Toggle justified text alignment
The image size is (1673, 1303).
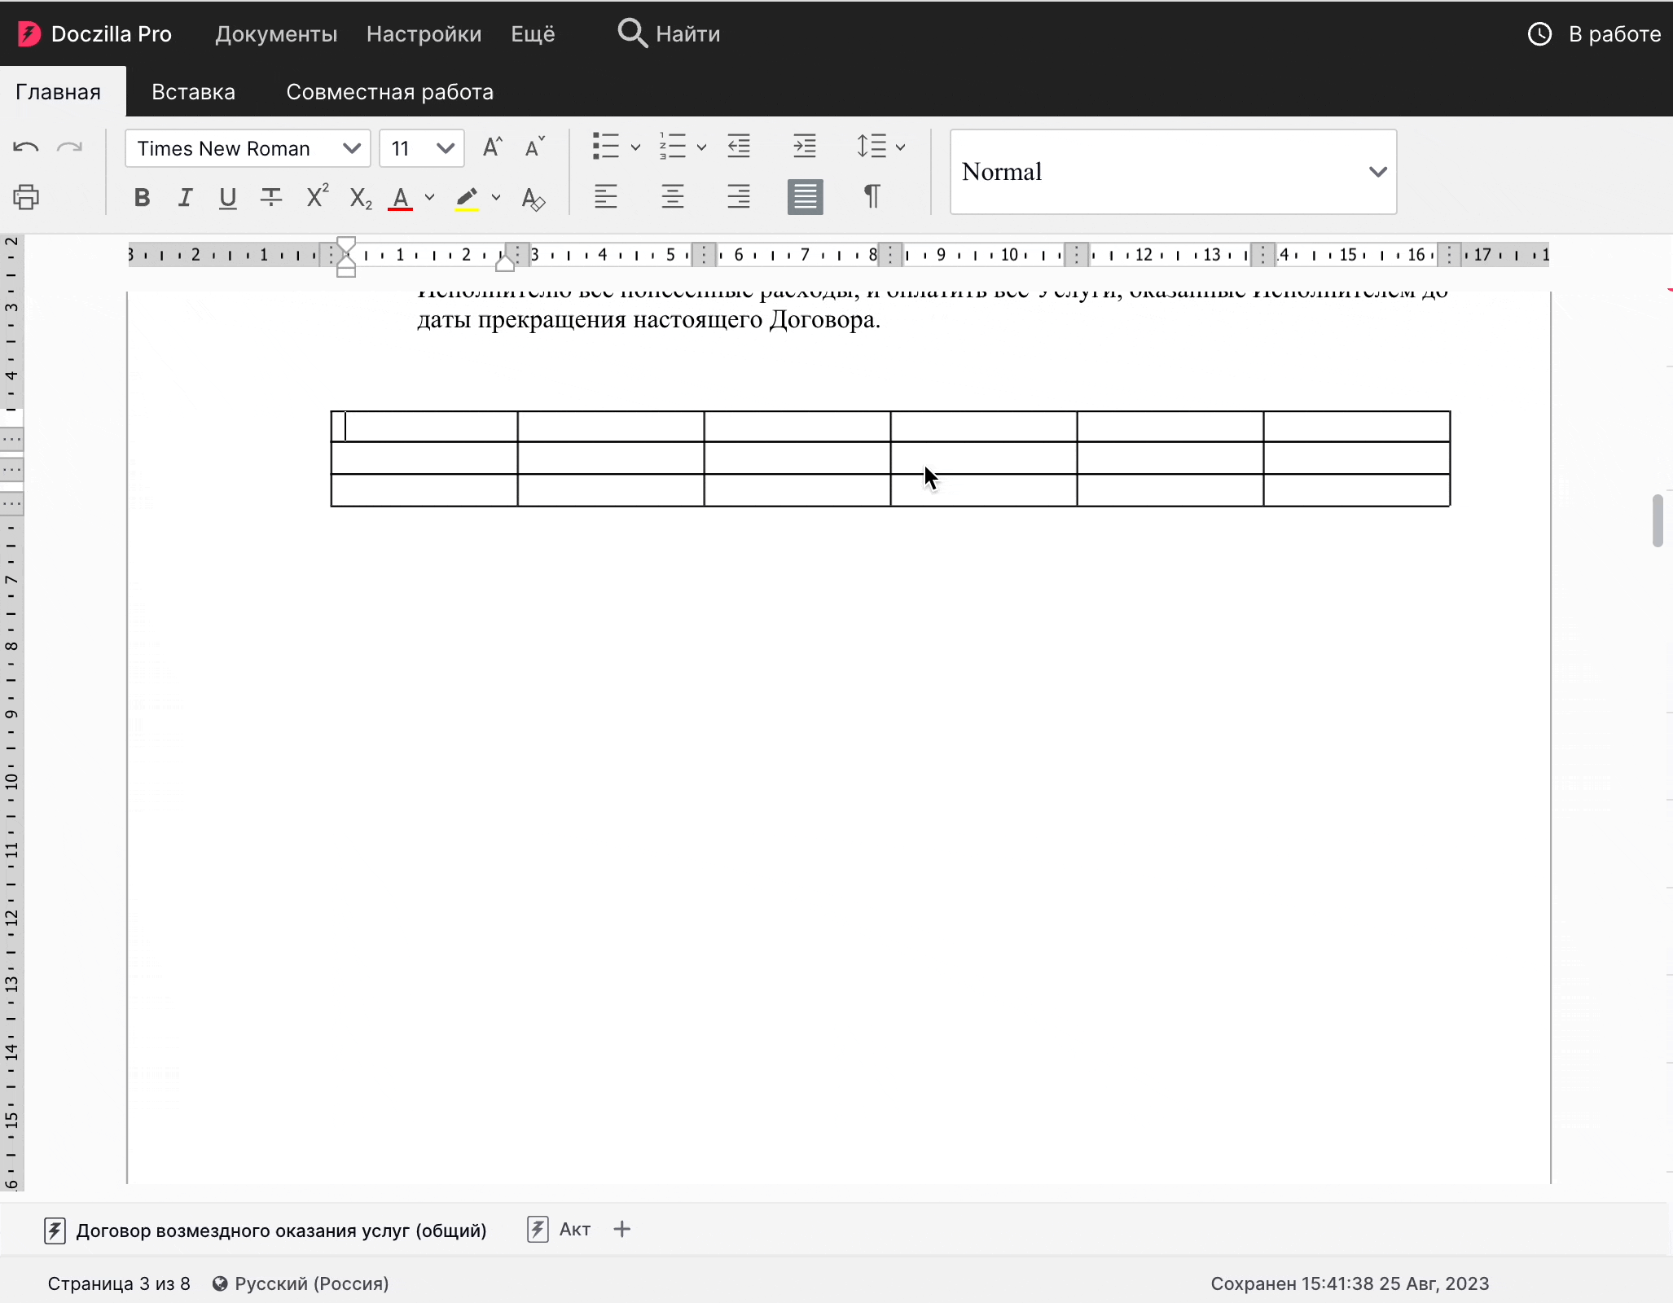tap(806, 197)
